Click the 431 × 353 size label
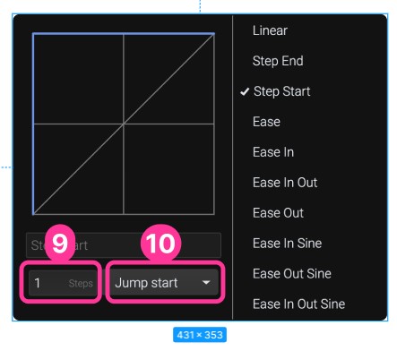 (x=200, y=335)
